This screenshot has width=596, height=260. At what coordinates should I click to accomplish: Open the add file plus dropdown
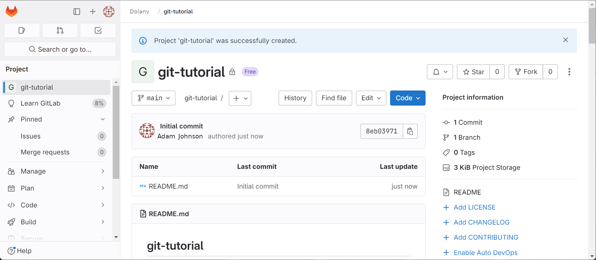240,98
